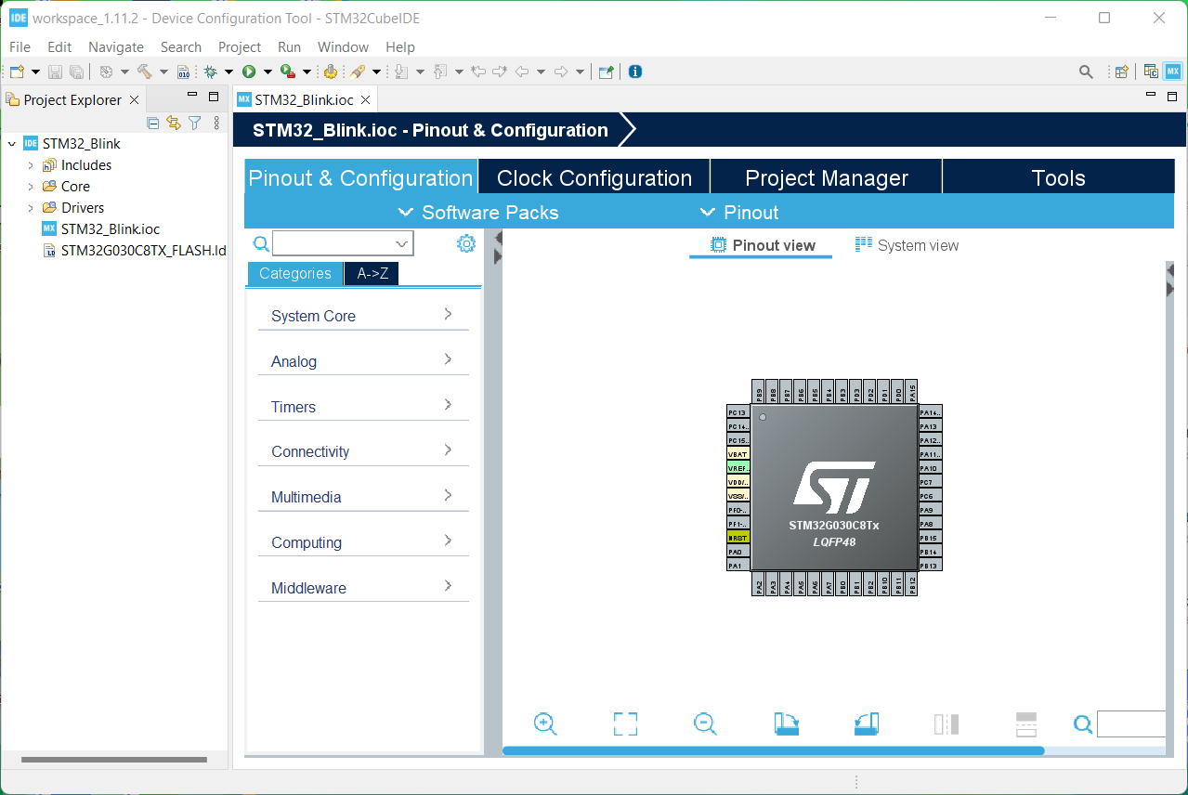Switch to the C/C++ perspective icon

click(x=1151, y=72)
